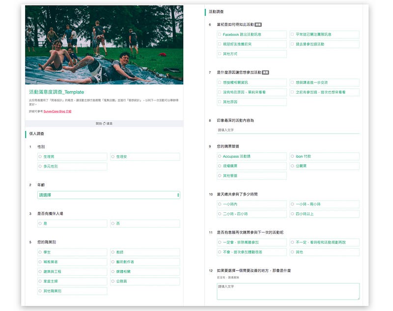This screenshot has height=311, width=393.
Task: Select 一小時內 duration option
Action: pyautogui.click(x=252, y=204)
